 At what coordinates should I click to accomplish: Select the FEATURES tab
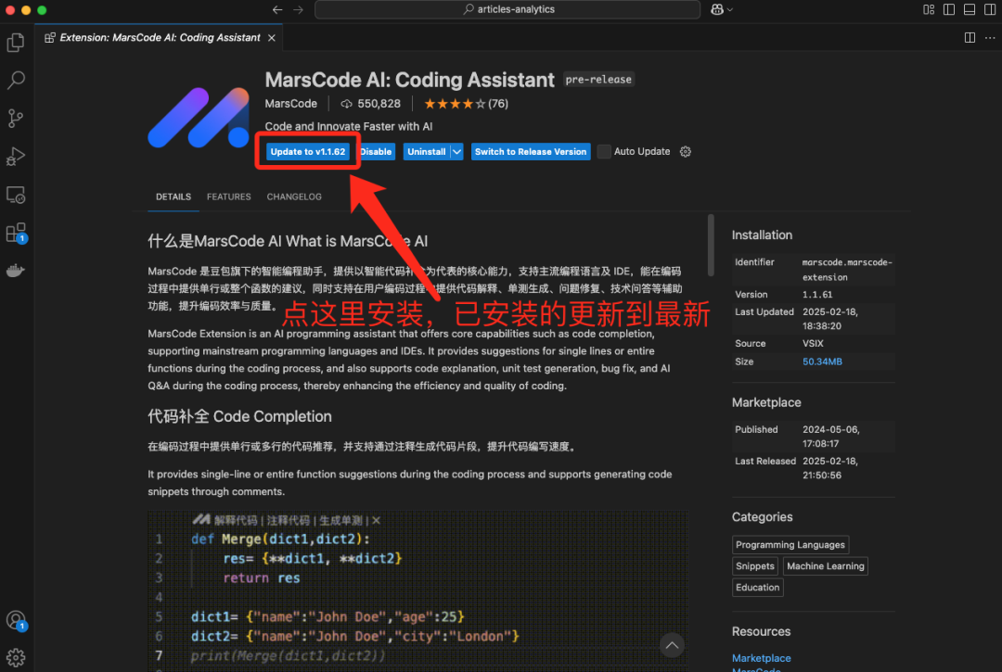tap(229, 197)
